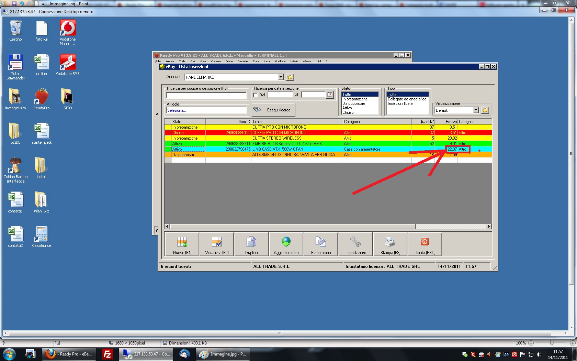
Task: Launch the Vodafone SMS desktop shortcut
Action: 68,65
